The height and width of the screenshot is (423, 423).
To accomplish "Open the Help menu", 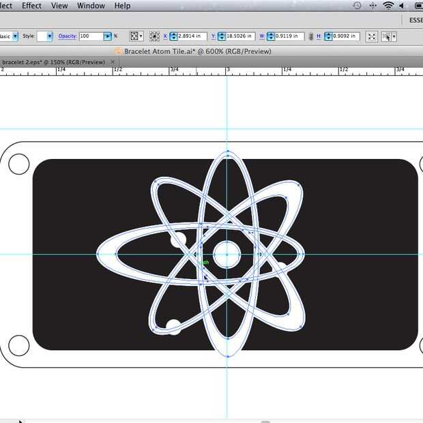I will coord(122,5).
